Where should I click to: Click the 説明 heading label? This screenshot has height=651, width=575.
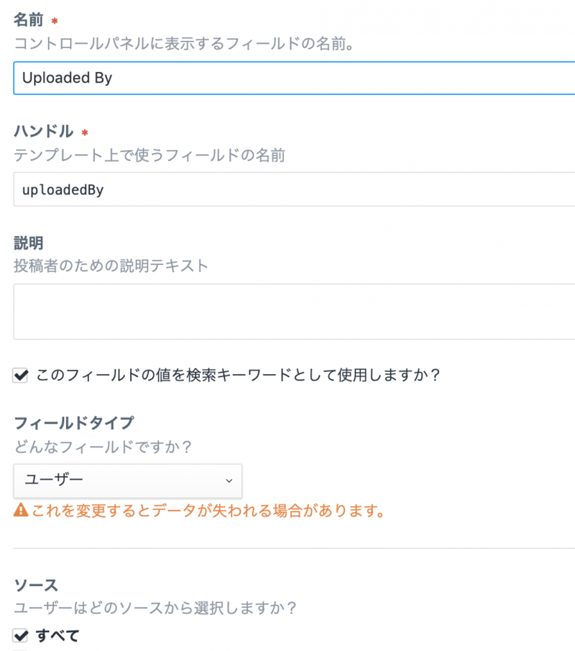pyautogui.click(x=29, y=243)
